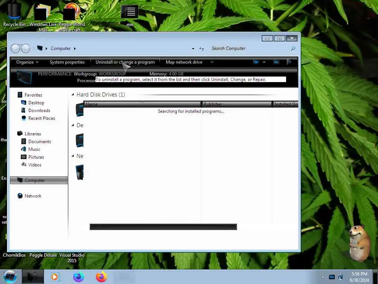
Task: Collapse the group starting with Ne
Action: click(x=73, y=156)
